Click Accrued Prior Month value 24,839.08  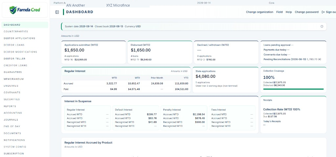point(157,83)
